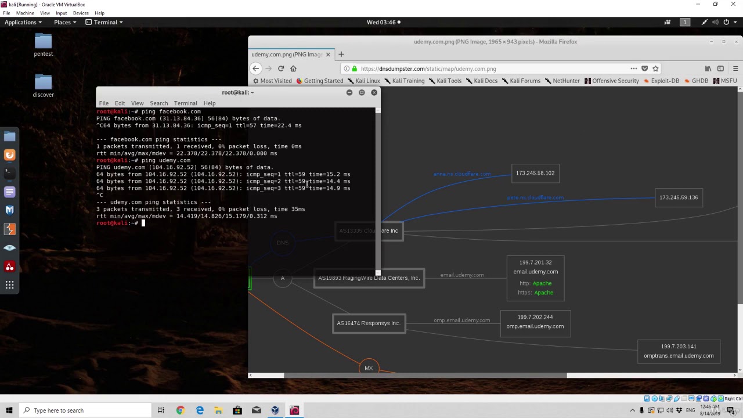743x418 pixels.
Task: Open the terminal window Help menu
Action: click(209, 103)
